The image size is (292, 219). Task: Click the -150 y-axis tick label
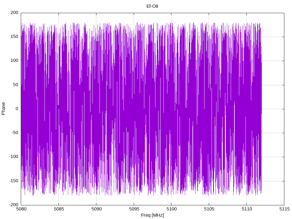[14, 181]
